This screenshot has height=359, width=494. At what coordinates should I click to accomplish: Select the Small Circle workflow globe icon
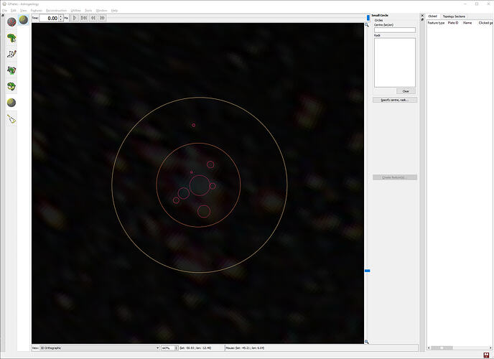click(11, 103)
